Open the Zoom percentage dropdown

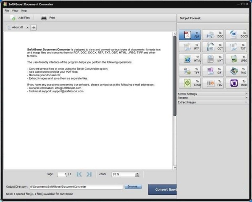click(137, 174)
